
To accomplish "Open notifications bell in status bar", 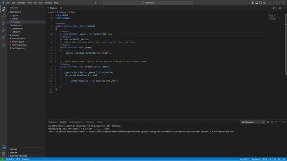I will click(284, 159).
